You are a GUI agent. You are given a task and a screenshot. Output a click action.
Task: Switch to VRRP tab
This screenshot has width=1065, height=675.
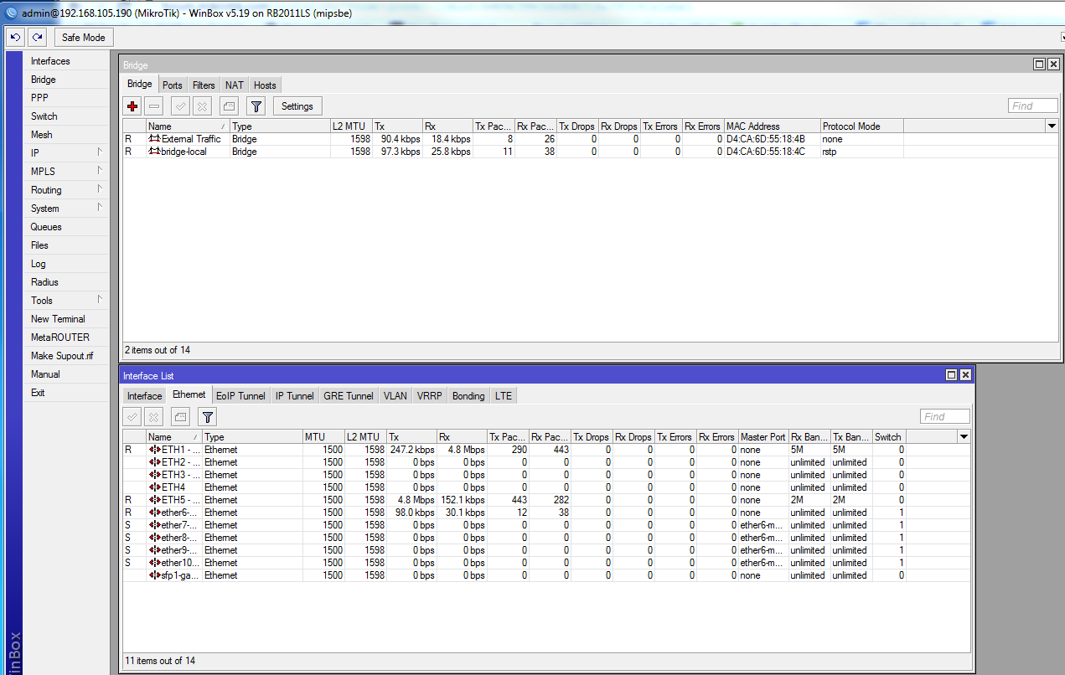click(430, 395)
